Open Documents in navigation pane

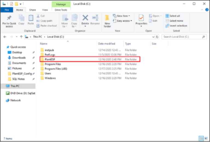click(x=19, y=63)
